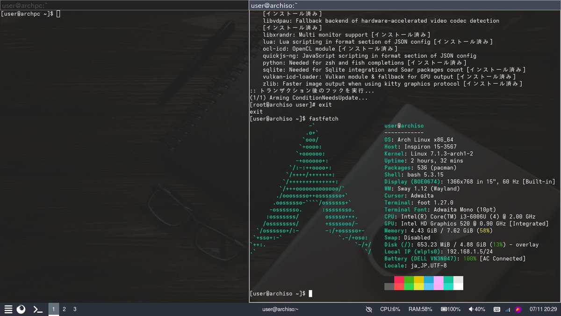This screenshot has height=316, width=561.
Task: Open the network signal bars tray icon
Action: click(508, 309)
